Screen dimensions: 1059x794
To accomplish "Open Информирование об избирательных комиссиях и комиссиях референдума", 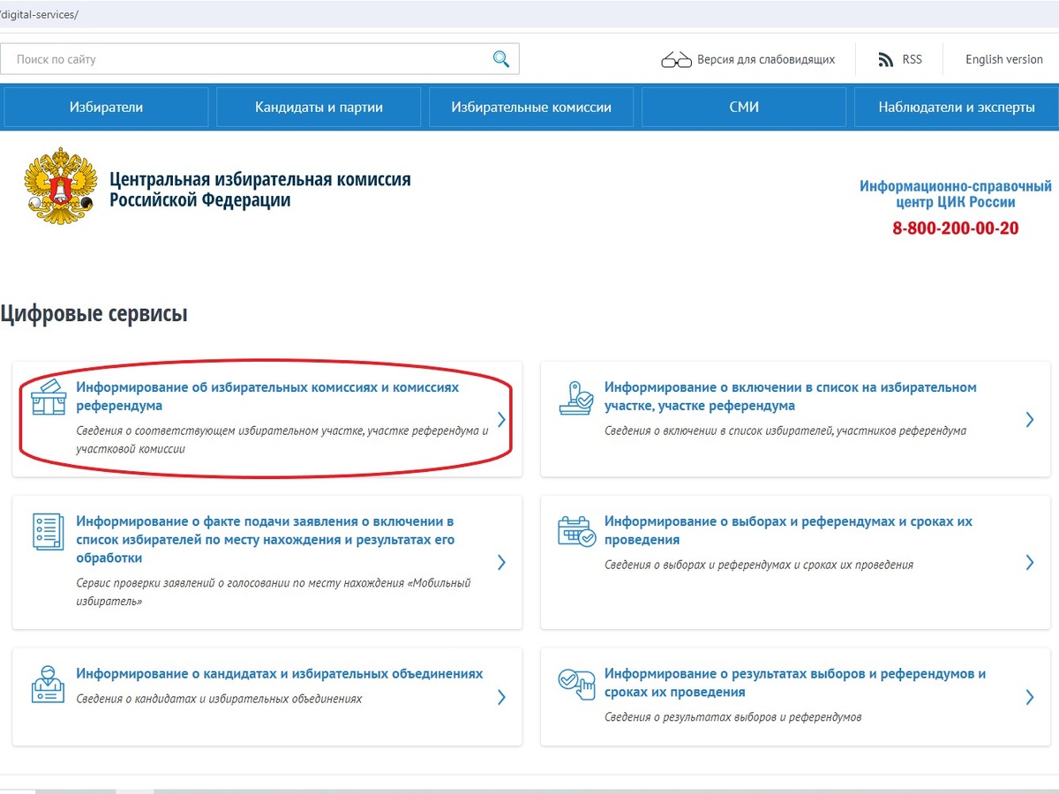I will (x=267, y=396).
